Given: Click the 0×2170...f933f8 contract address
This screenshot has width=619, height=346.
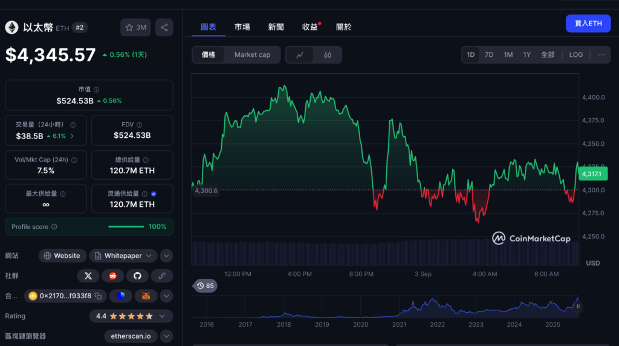Looking at the screenshot, I should pyautogui.click(x=65, y=296).
